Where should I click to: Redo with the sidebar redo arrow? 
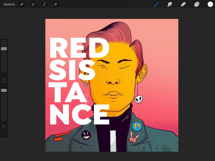tap(4, 134)
